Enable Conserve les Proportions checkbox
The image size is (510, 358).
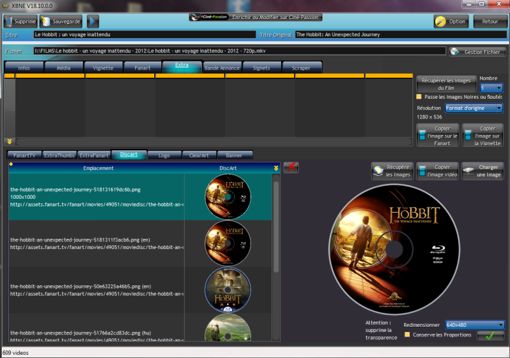pyautogui.click(x=408, y=334)
